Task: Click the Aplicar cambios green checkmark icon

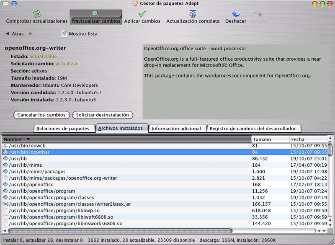Action: point(142,14)
